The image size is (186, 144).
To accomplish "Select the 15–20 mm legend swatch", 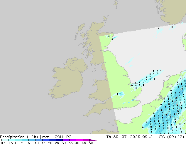I will (x=45, y=140).
